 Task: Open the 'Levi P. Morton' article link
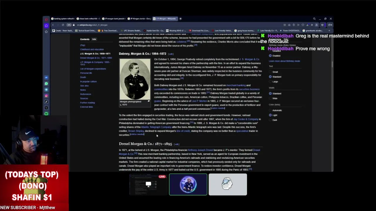click(199, 101)
